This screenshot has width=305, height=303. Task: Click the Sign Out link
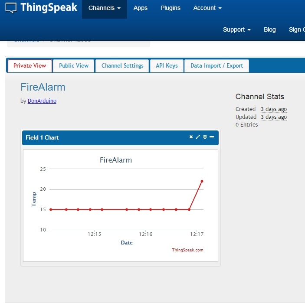[297, 29]
